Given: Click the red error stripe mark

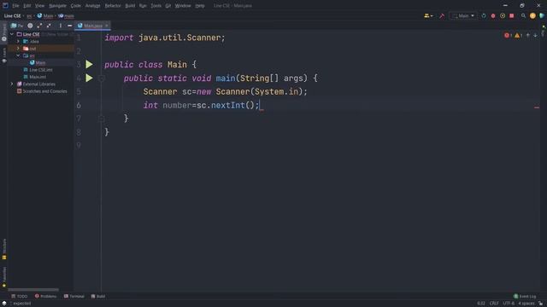Looking at the screenshot, I should (x=537, y=107).
